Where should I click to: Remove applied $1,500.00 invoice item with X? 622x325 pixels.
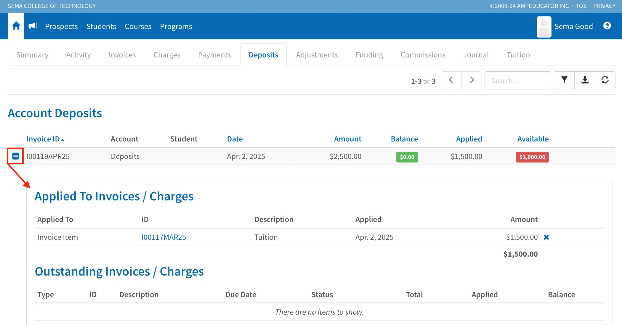click(x=546, y=237)
